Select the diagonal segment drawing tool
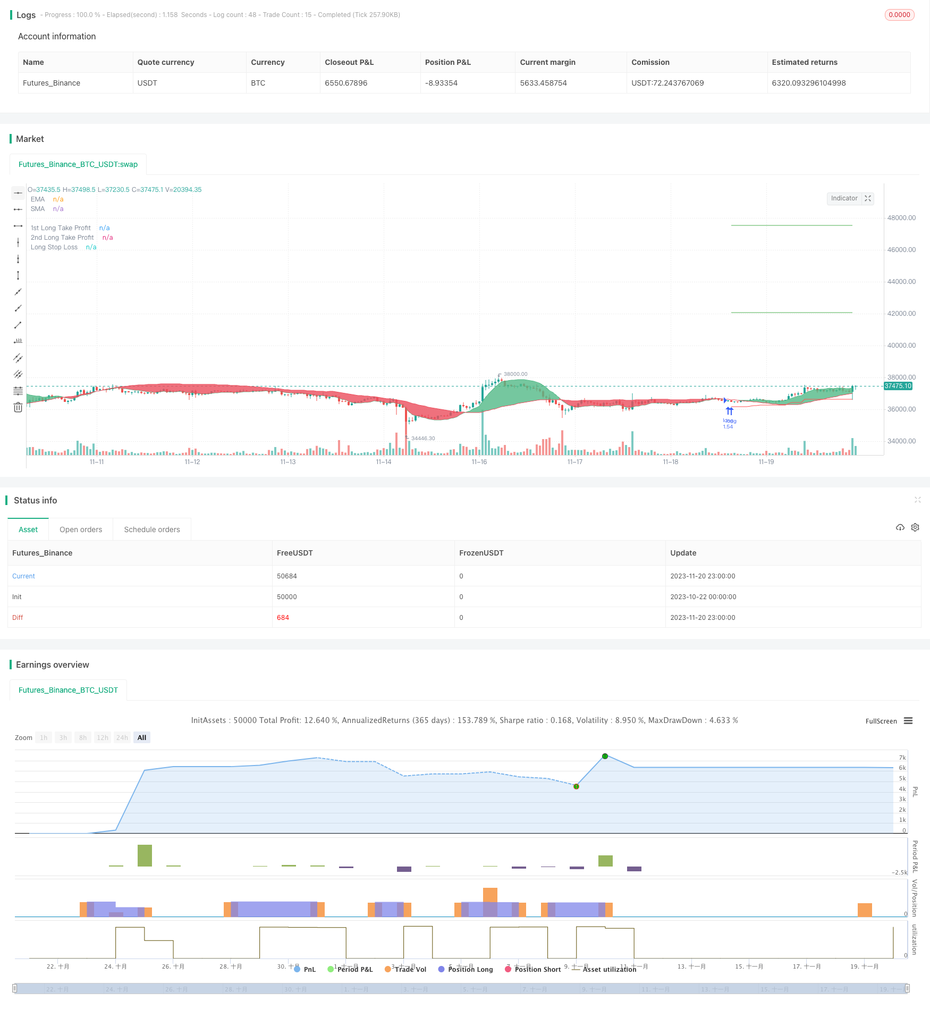The image size is (930, 1009). click(x=18, y=325)
